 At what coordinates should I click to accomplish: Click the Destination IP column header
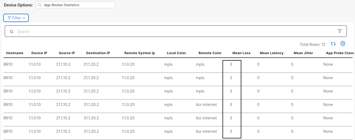click(x=98, y=53)
